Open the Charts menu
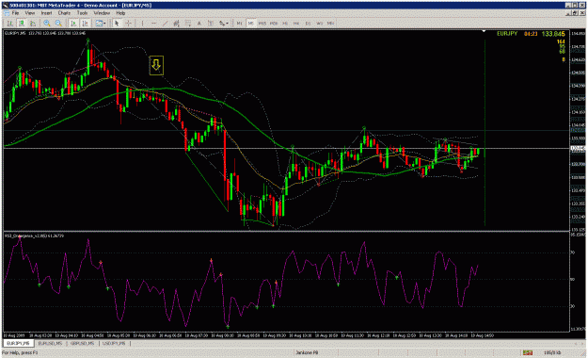The width and height of the screenshot is (588, 358). (64, 13)
